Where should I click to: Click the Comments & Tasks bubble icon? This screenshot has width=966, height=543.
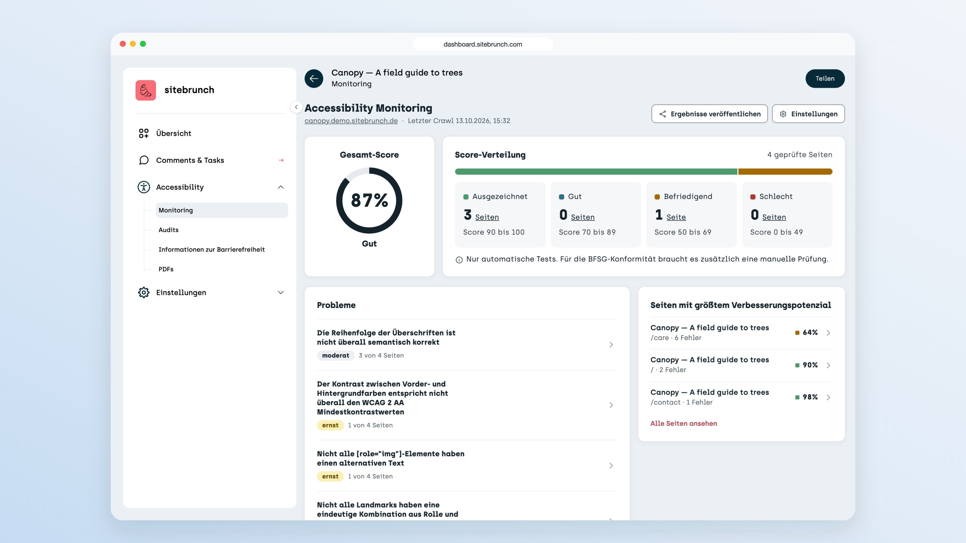point(144,161)
